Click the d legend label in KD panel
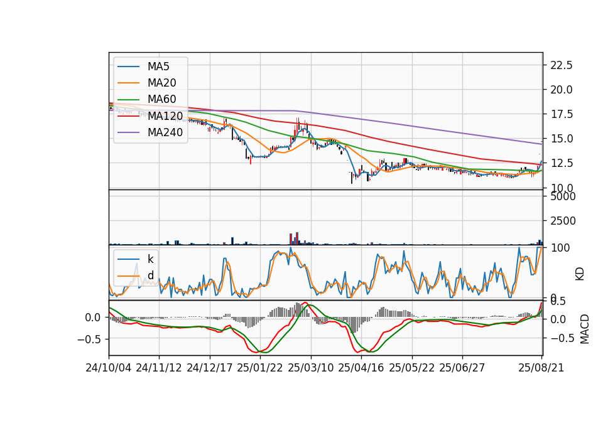The image size is (603, 433). point(150,275)
